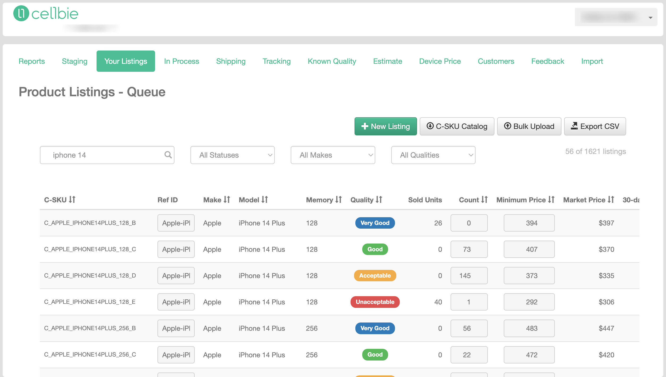This screenshot has width=666, height=377.
Task: Open the account dropdown in header
Action: click(616, 17)
